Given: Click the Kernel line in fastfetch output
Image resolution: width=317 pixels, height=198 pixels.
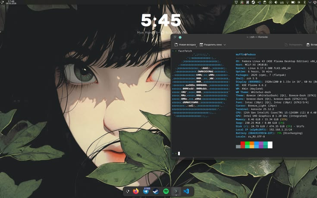Looking at the screenshot, I should [x=263, y=68].
